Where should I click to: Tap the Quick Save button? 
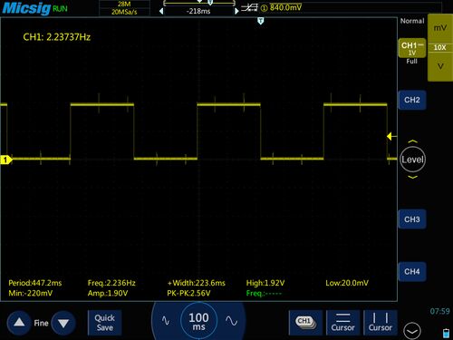pos(104,323)
